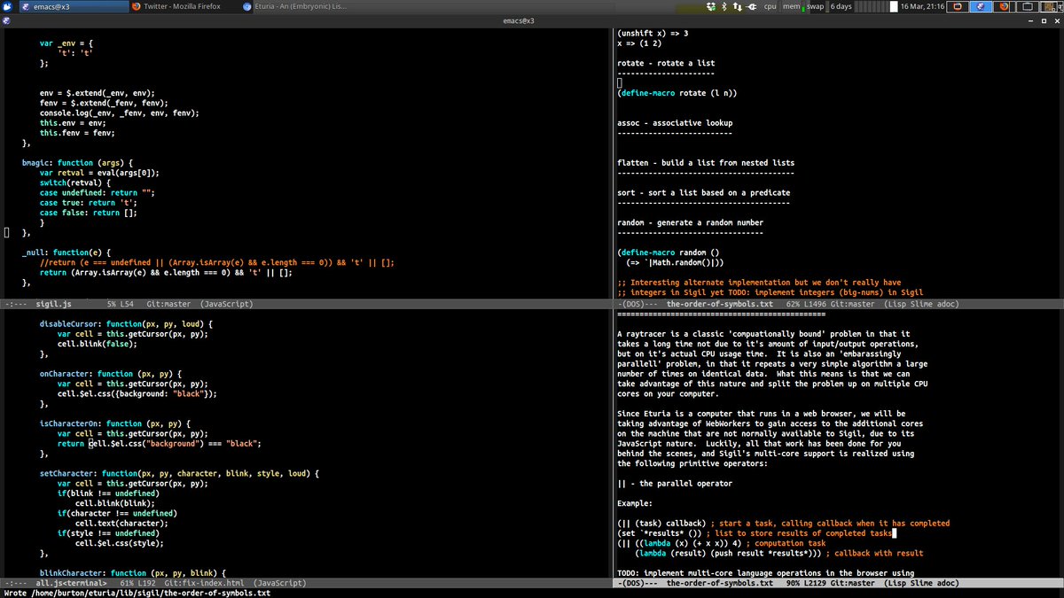
Task: Click the cpu monitor in the panel
Action: click(771, 6)
